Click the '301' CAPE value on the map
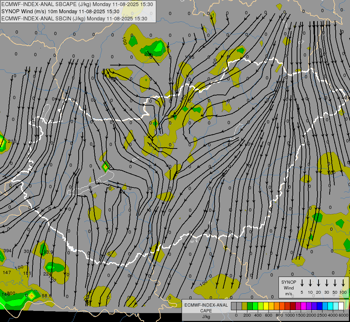350x322 pixels. click(28, 252)
